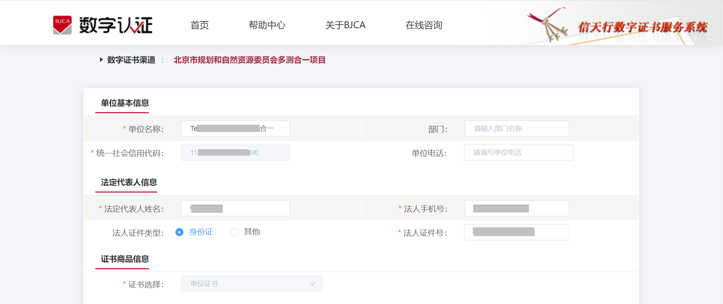The height and width of the screenshot is (304, 723).
Task: Click the BJCA 数字认证 logo
Action: (103, 25)
